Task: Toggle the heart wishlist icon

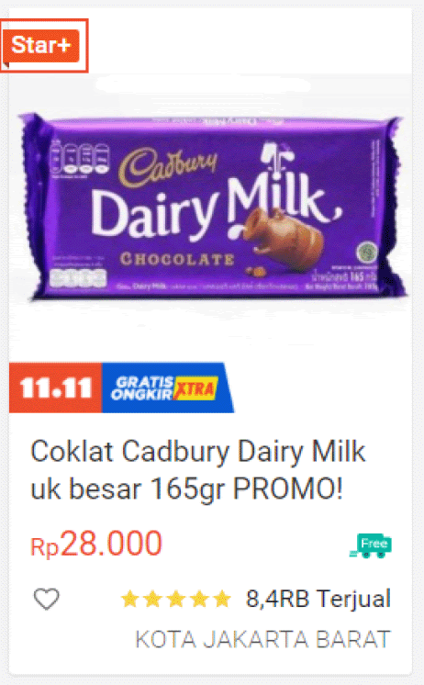Action: (46, 599)
